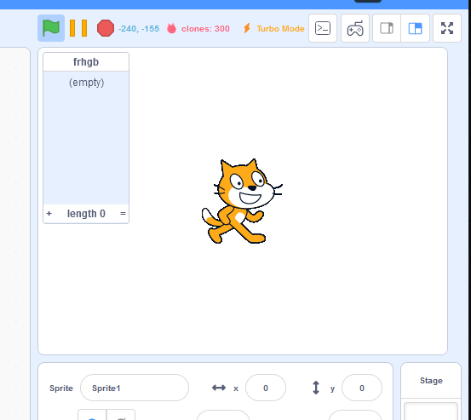Click the length 0 label
The height and width of the screenshot is (420, 471).
click(86, 214)
